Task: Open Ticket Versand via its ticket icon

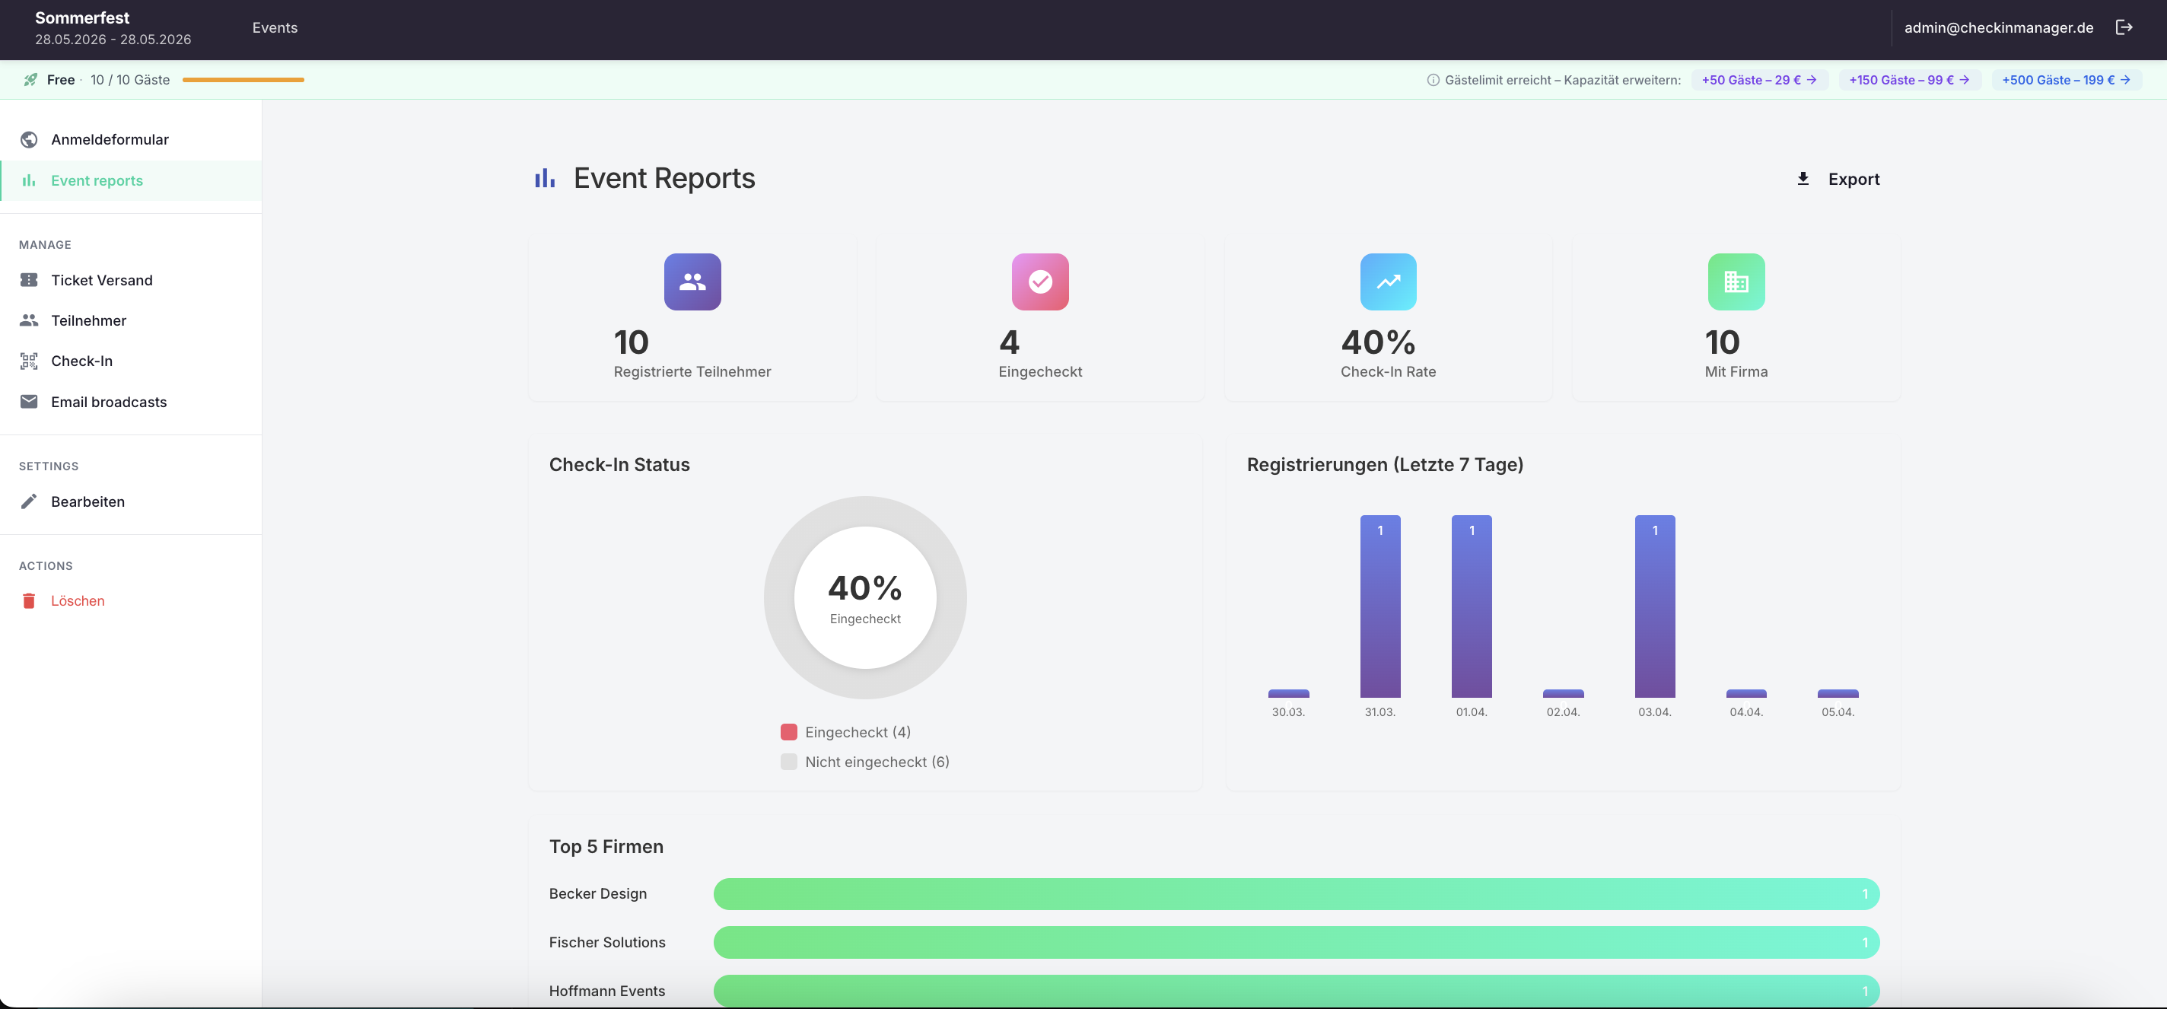Action: 29,279
